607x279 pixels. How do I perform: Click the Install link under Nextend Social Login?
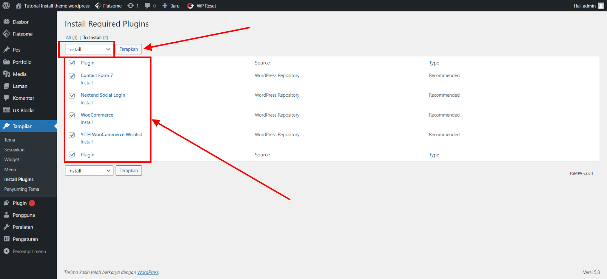pyautogui.click(x=86, y=103)
